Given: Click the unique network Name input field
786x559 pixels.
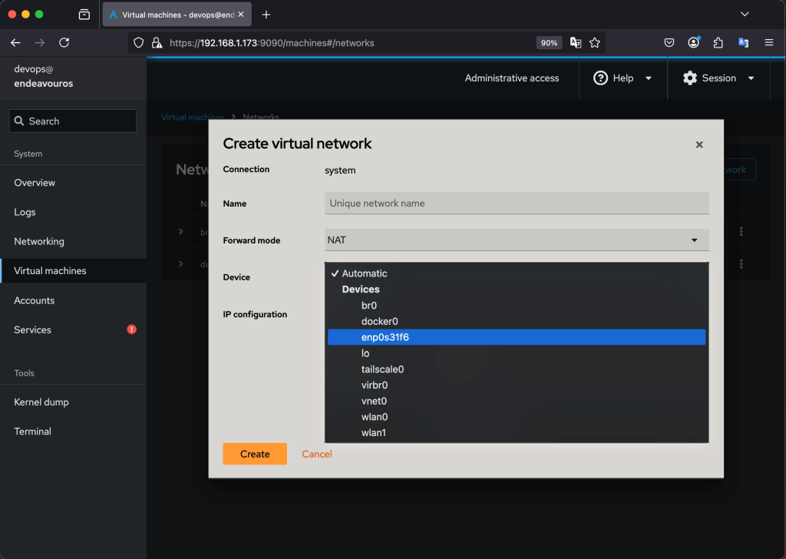Looking at the screenshot, I should (x=516, y=203).
